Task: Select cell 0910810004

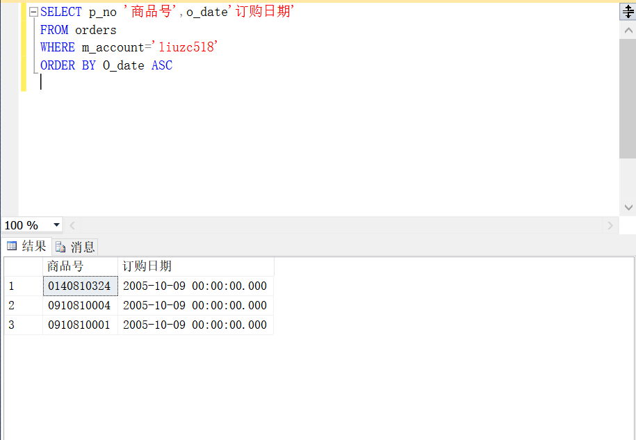Action: [81, 305]
